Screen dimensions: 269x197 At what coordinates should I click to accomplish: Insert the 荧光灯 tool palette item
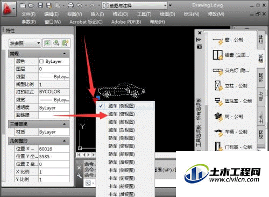(x=231, y=70)
